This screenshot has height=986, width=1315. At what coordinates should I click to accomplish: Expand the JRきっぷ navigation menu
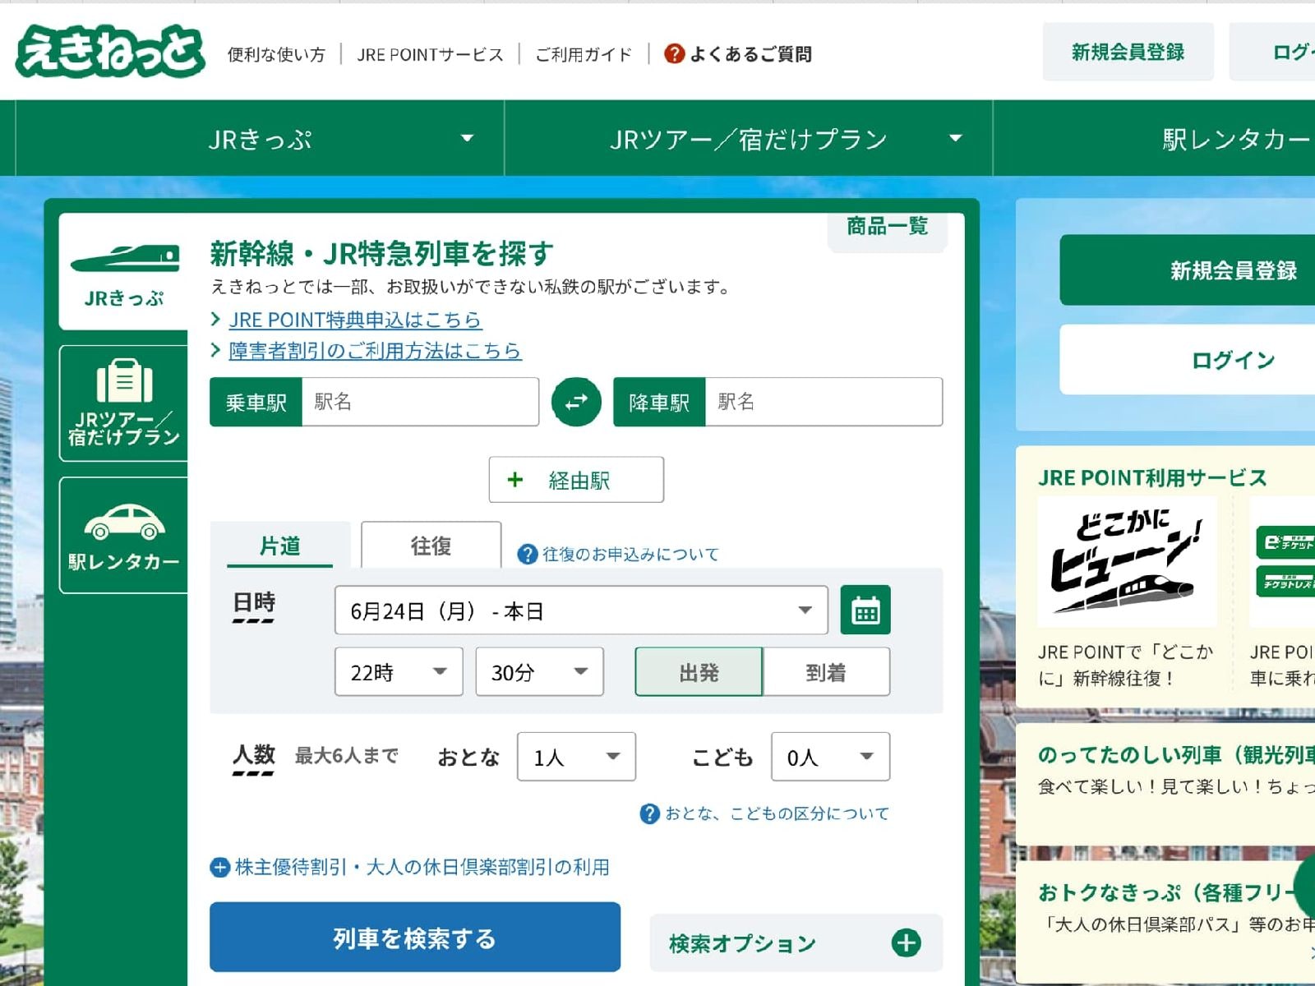pyautogui.click(x=260, y=138)
